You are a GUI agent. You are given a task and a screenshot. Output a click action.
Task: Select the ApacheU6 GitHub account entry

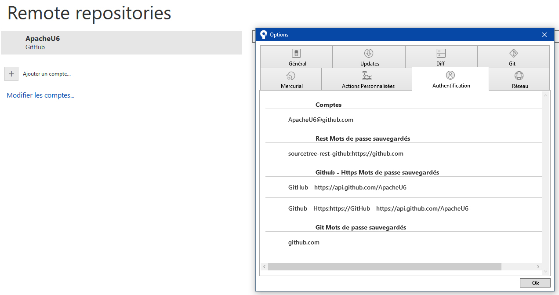click(121, 43)
